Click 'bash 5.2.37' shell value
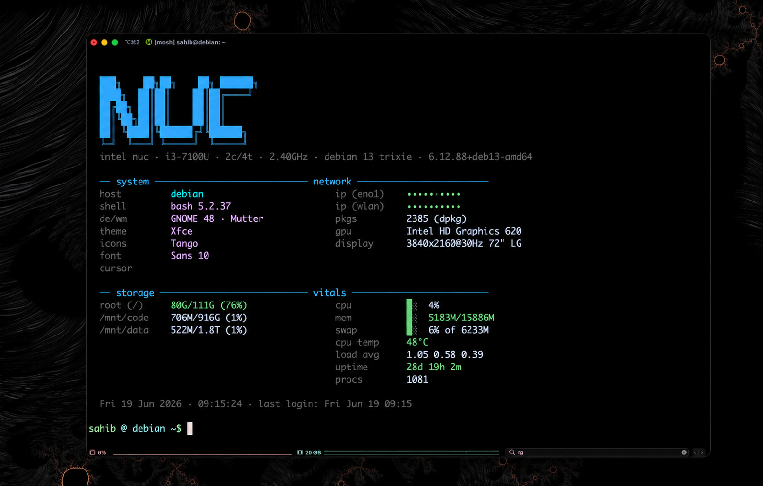The image size is (763, 486). tap(201, 206)
